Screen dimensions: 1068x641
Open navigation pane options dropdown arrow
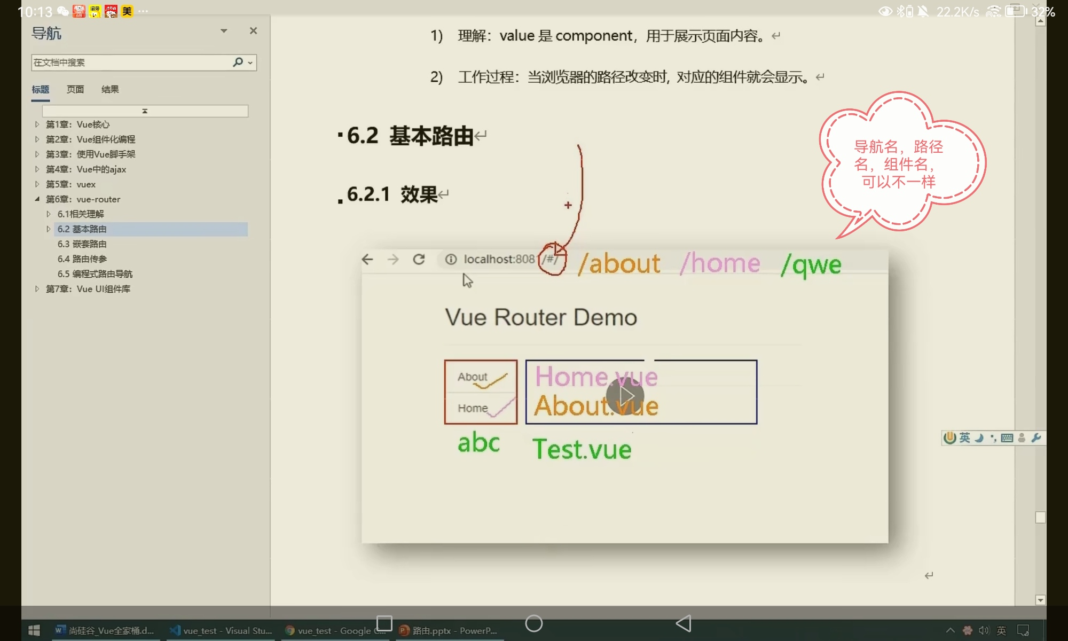click(x=224, y=31)
